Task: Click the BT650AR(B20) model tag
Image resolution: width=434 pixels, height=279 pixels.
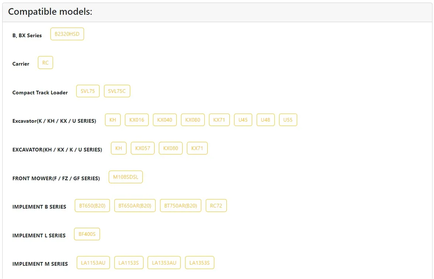Action: 135,206
